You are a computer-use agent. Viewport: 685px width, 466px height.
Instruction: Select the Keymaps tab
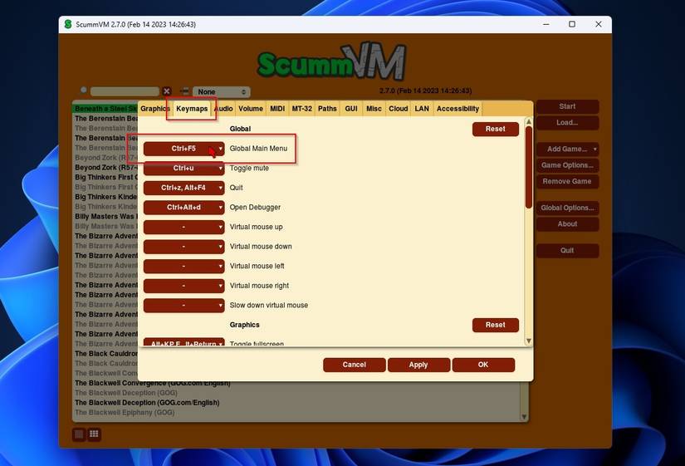coord(192,109)
